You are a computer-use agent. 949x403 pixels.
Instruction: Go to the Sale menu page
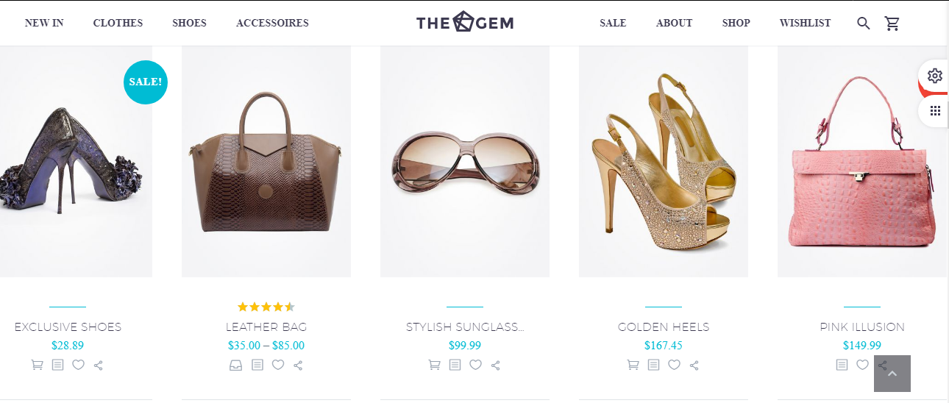(613, 23)
